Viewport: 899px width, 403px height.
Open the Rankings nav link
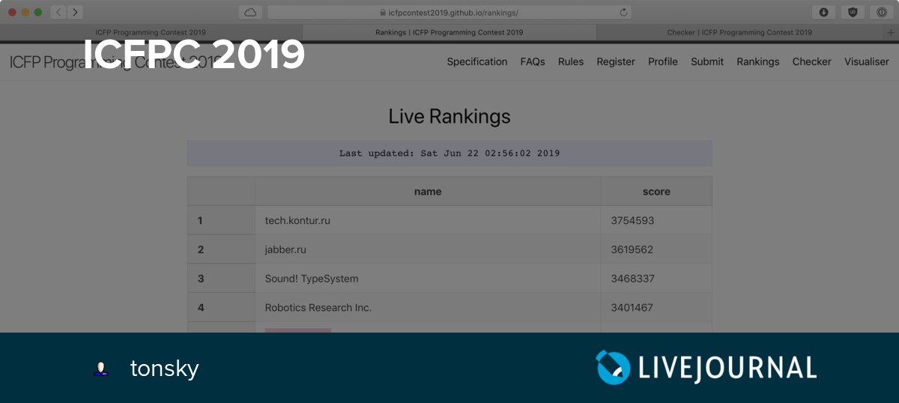(x=758, y=61)
